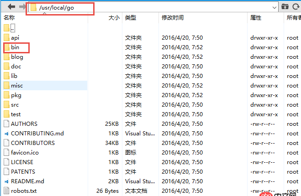Viewport: 301px width, 196px height.
Task: Select the file name robots.txt
Action: tap(24, 191)
